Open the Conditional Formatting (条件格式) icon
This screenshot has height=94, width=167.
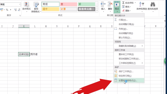point(26,5)
